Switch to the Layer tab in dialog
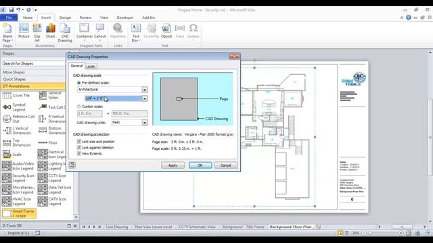This screenshot has width=433, height=243. point(90,66)
